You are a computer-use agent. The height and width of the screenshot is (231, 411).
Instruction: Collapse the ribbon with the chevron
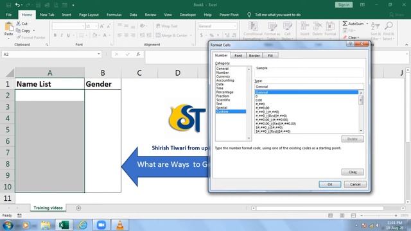coord(407,45)
